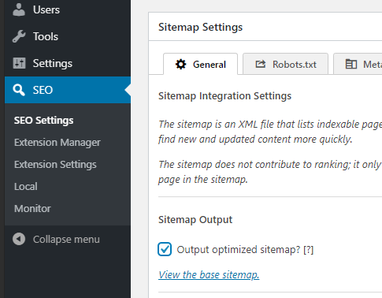
Task: Click the [?] help tooltip marker
Action: (x=308, y=250)
